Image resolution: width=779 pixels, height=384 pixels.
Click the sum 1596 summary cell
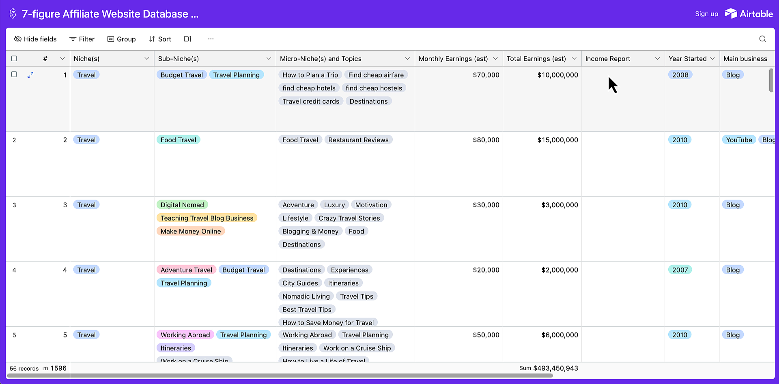point(55,368)
